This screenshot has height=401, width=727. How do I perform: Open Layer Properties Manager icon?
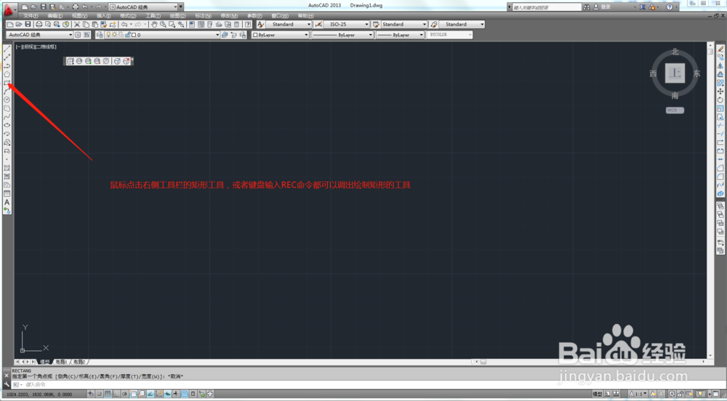click(x=100, y=35)
